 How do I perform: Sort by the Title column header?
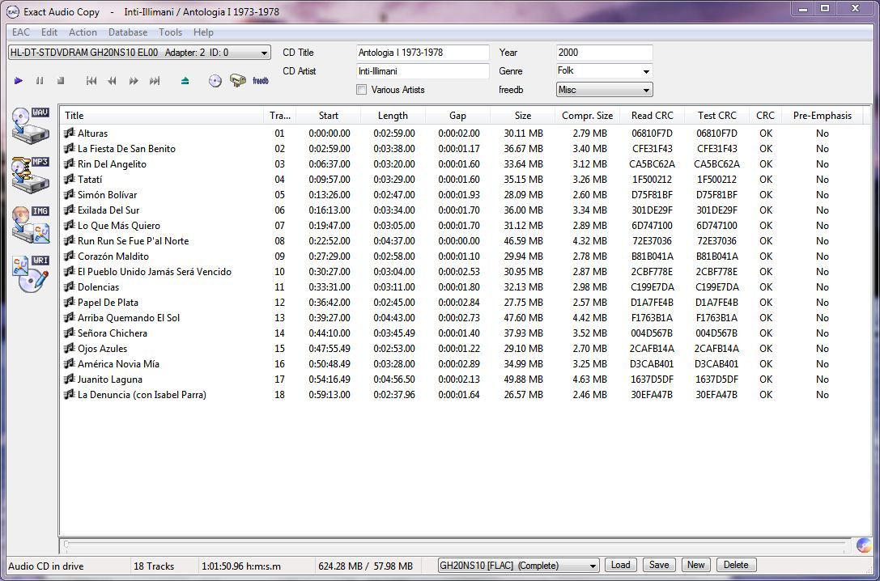point(162,116)
